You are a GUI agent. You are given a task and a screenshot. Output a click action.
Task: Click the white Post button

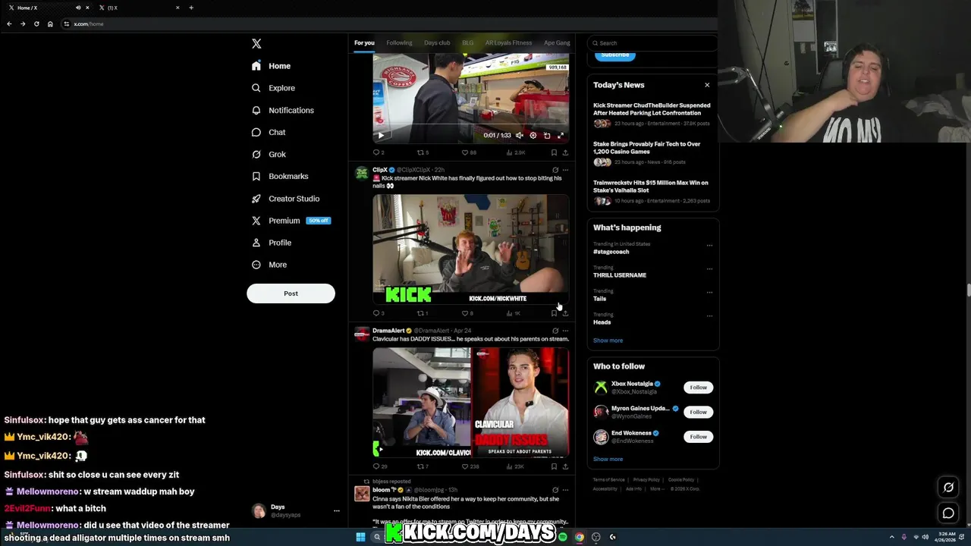tap(291, 293)
